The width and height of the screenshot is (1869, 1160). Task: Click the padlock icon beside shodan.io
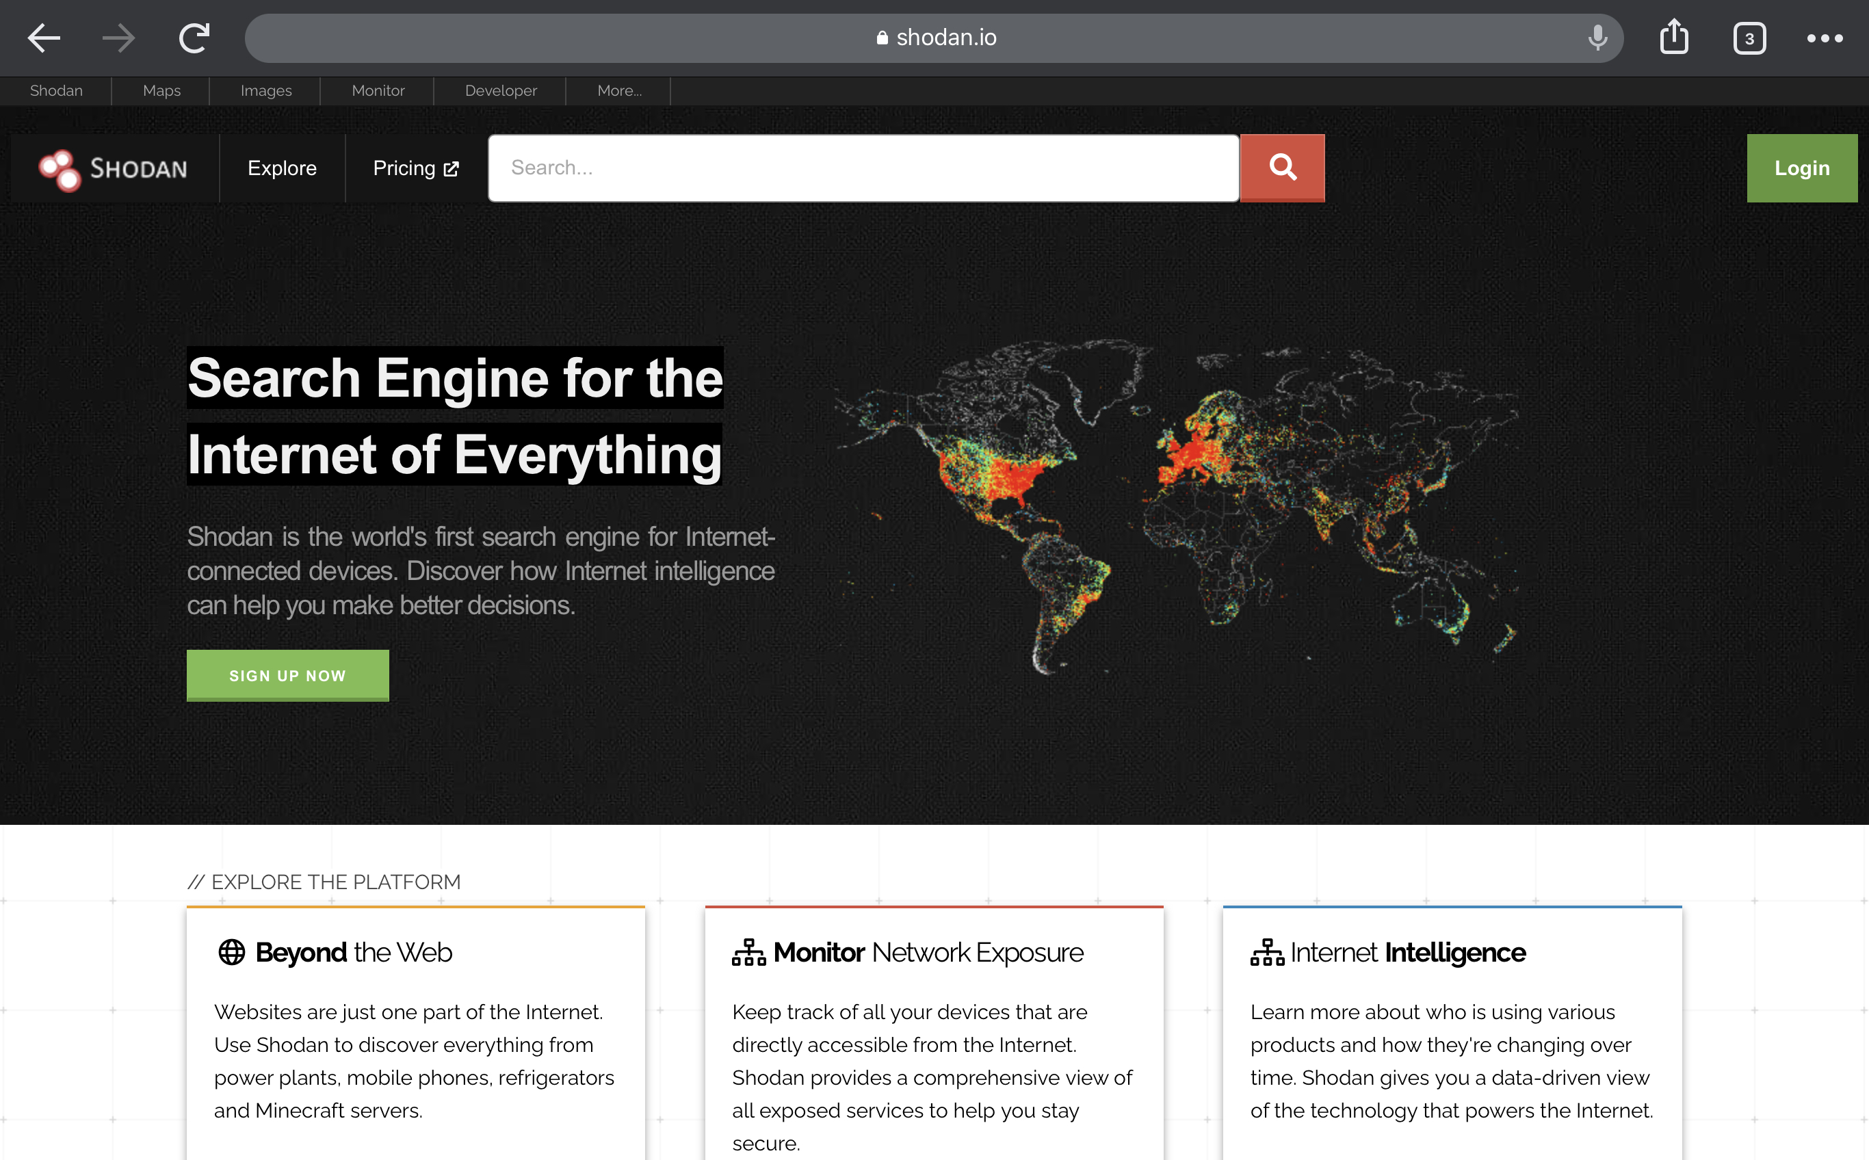[883, 38]
